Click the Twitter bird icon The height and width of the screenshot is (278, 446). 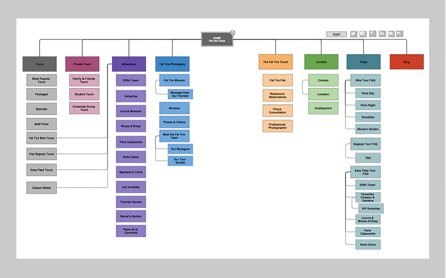353,34
